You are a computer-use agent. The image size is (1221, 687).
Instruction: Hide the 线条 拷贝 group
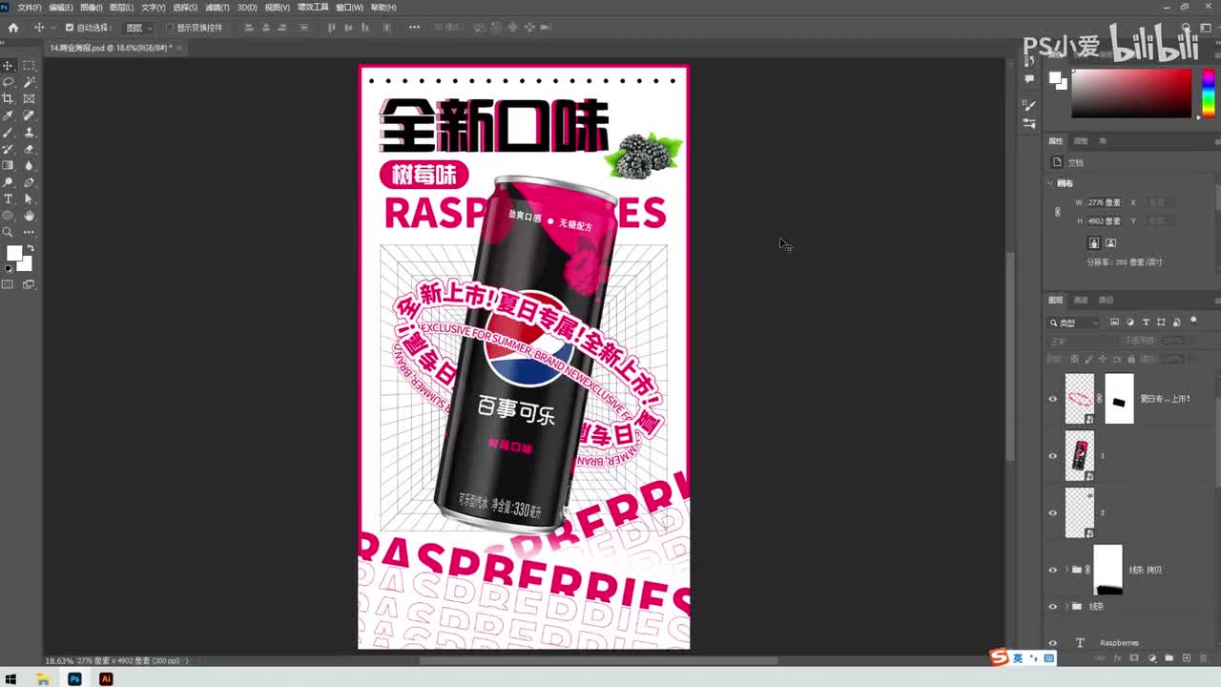click(1053, 570)
